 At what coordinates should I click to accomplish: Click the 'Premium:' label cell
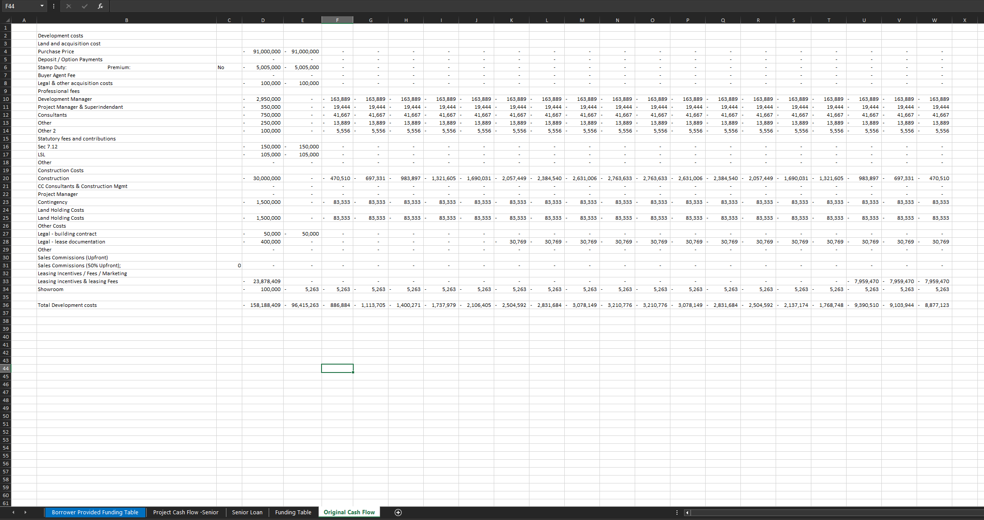click(x=119, y=67)
